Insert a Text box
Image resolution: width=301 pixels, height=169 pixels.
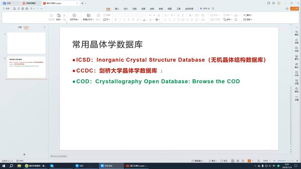(216, 20)
